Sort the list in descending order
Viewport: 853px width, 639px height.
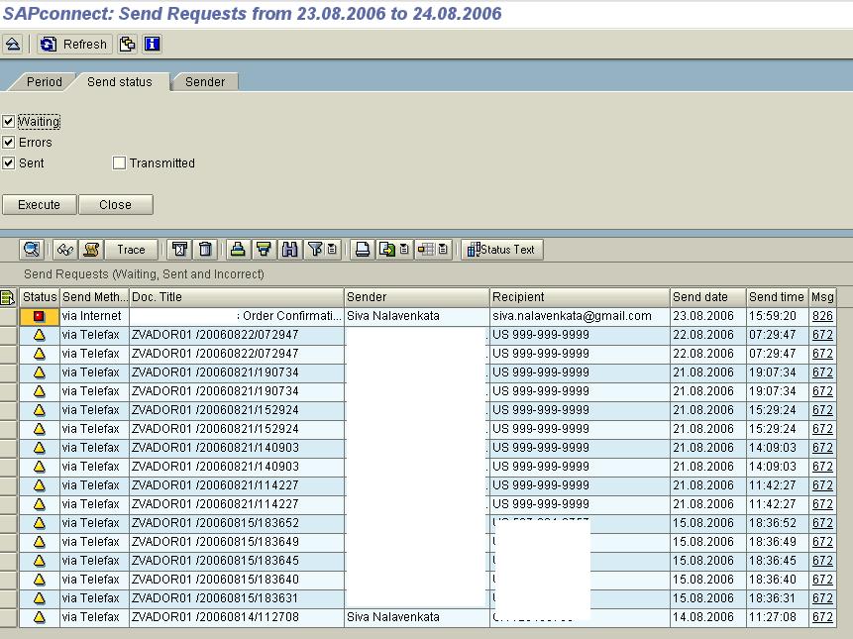pos(264,250)
